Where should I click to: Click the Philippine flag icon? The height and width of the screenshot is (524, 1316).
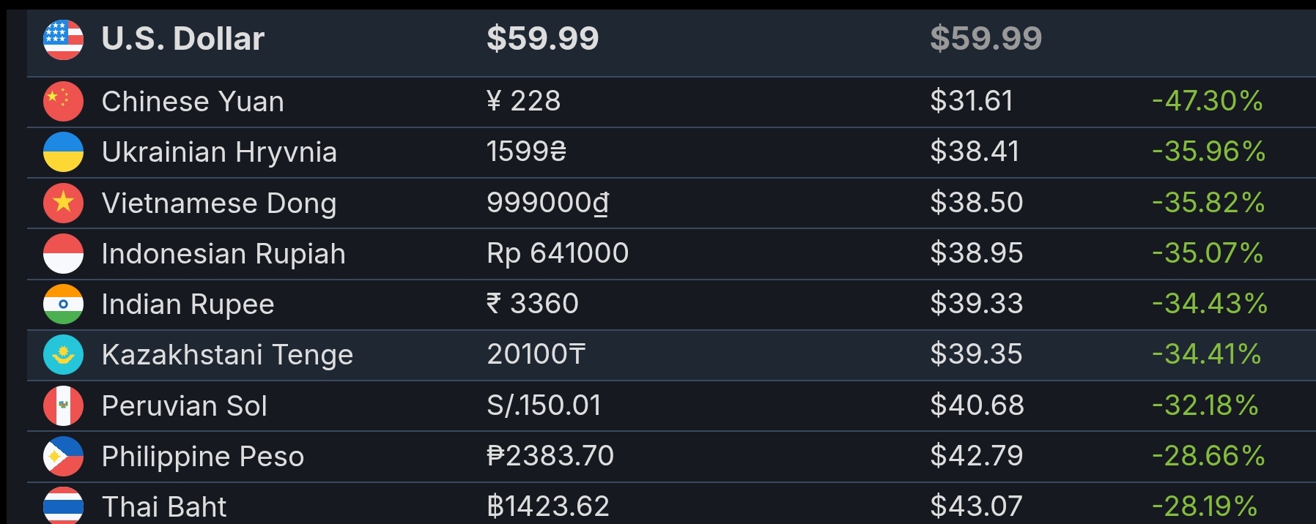(63, 456)
